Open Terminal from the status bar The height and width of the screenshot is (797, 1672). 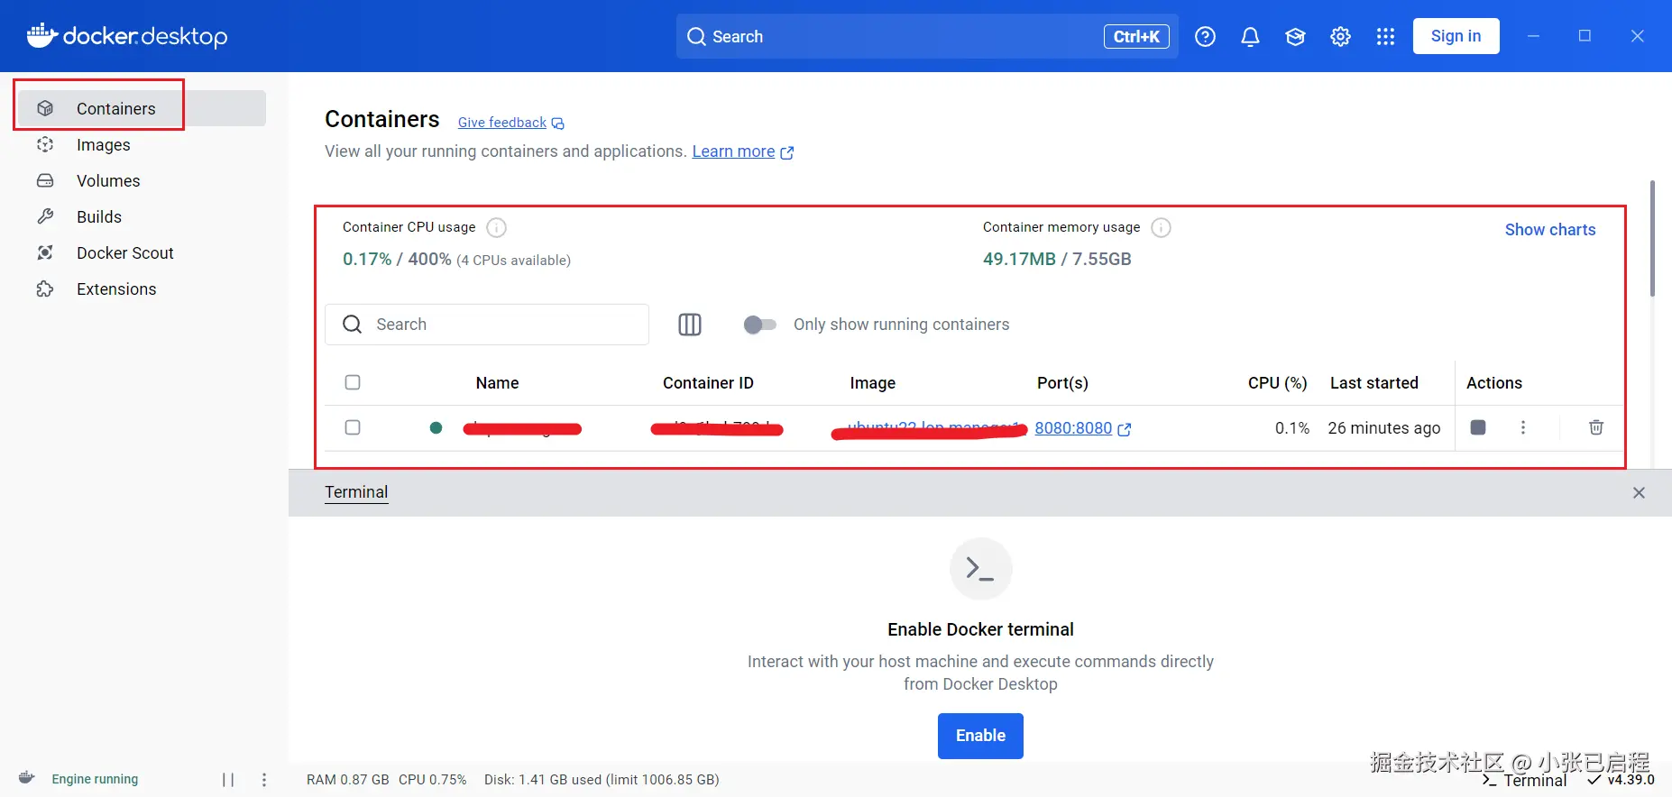[x=1524, y=781]
